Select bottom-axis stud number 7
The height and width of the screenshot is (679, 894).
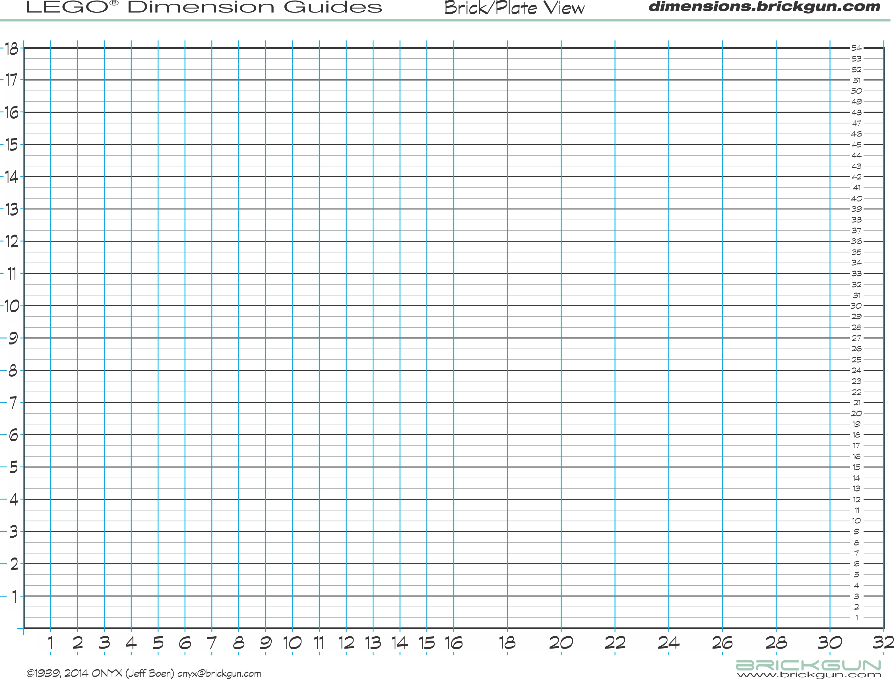(212, 643)
